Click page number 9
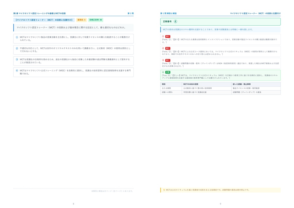Image resolution: width=294 pixels, height=208 pixels. 220,204
